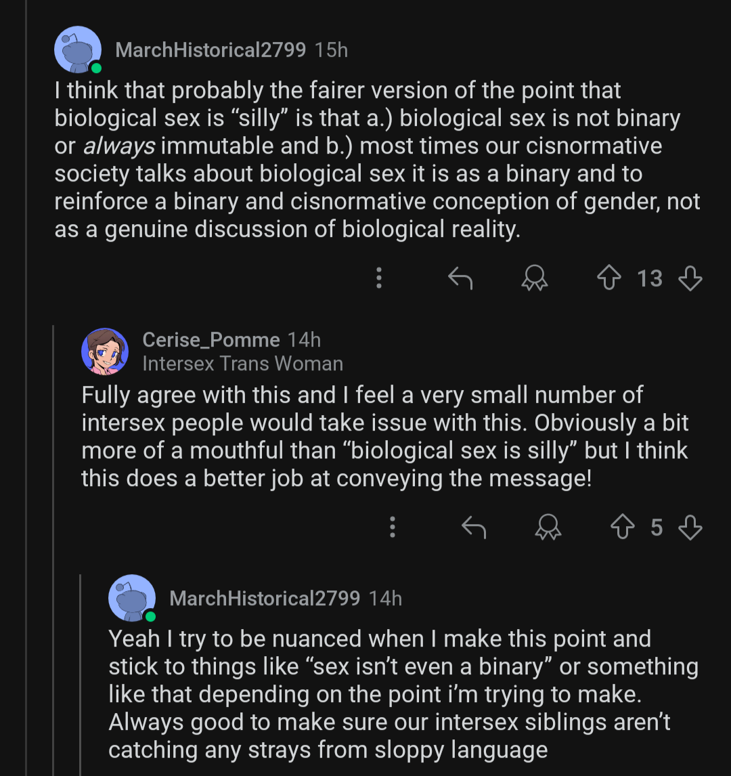Image resolution: width=731 pixels, height=776 pixels.
Task: Open options menu for the 13-point comment
Action: (x=379, y=278)
